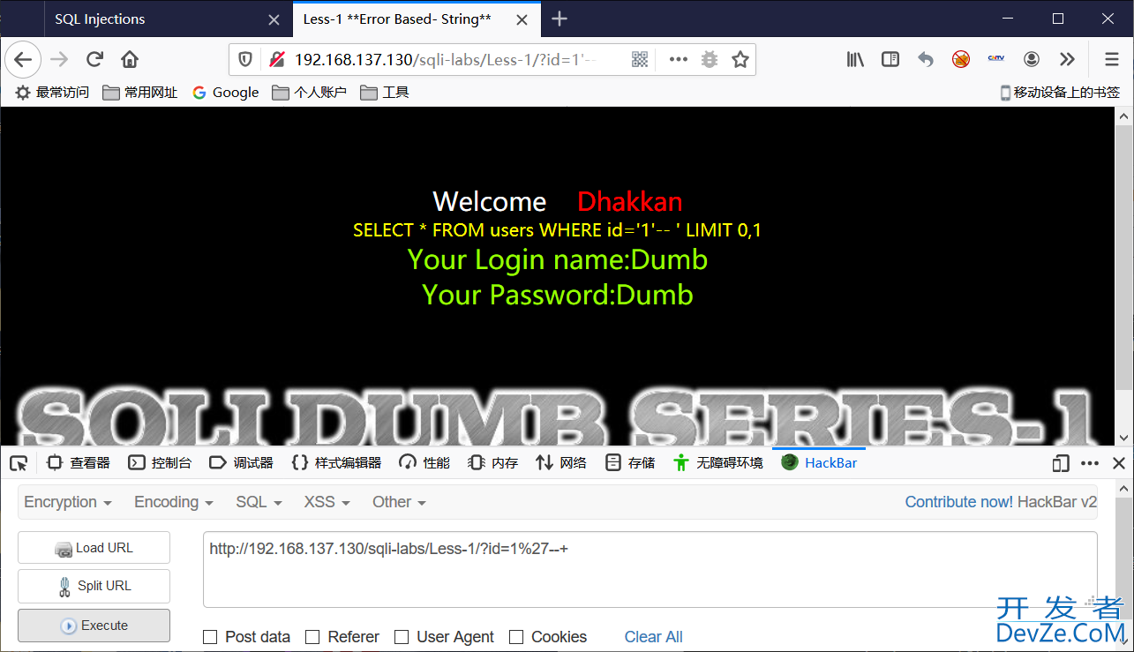The width and height of the screenshot is (1134, 652).
Task: Open the 最常访问 bookmark
Action: coord(52,93)
